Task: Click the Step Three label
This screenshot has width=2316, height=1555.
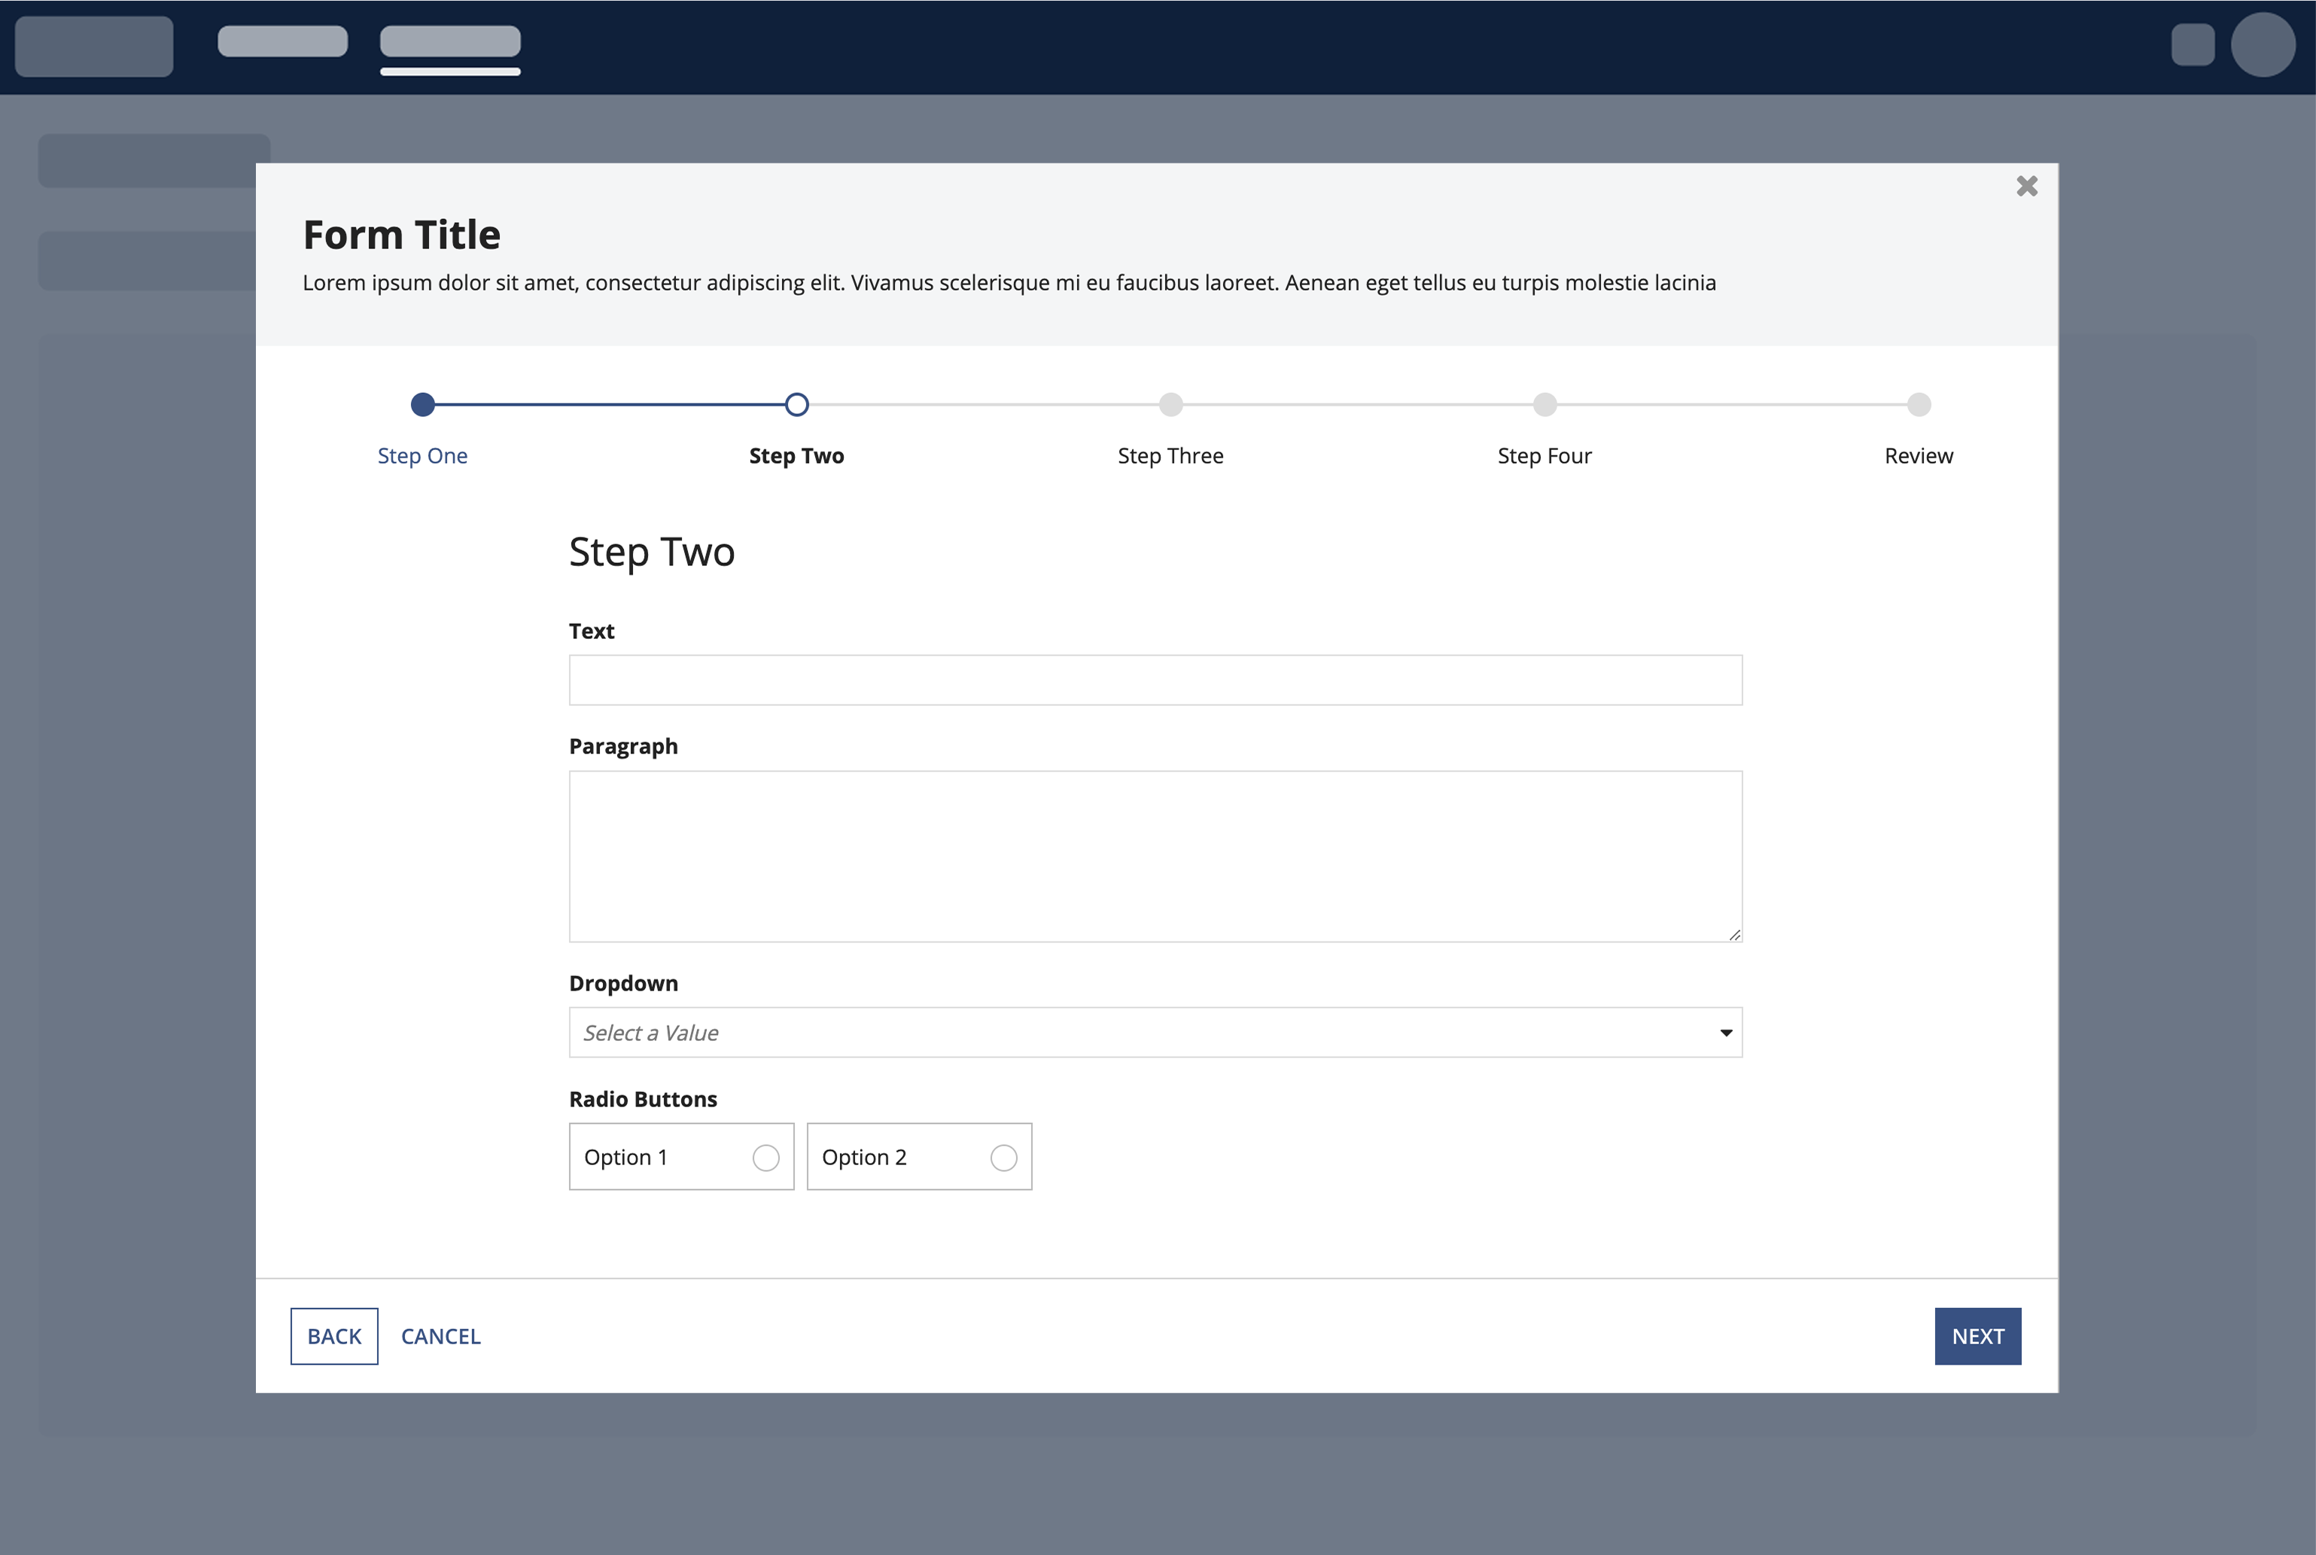Action: coord(1170,456)
